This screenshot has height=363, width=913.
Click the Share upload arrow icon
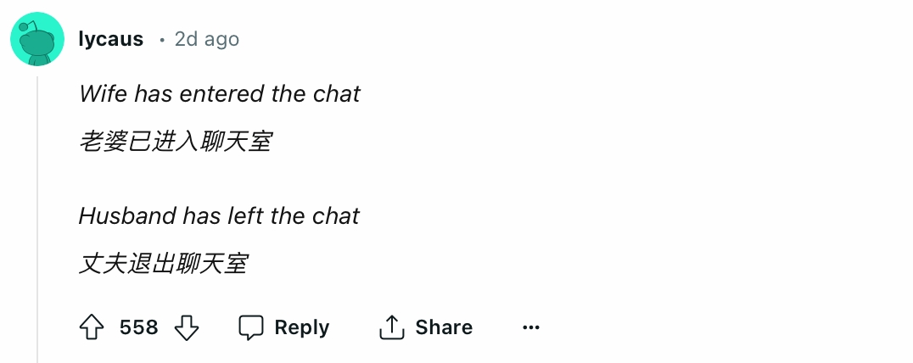click(x=392, y=327)
